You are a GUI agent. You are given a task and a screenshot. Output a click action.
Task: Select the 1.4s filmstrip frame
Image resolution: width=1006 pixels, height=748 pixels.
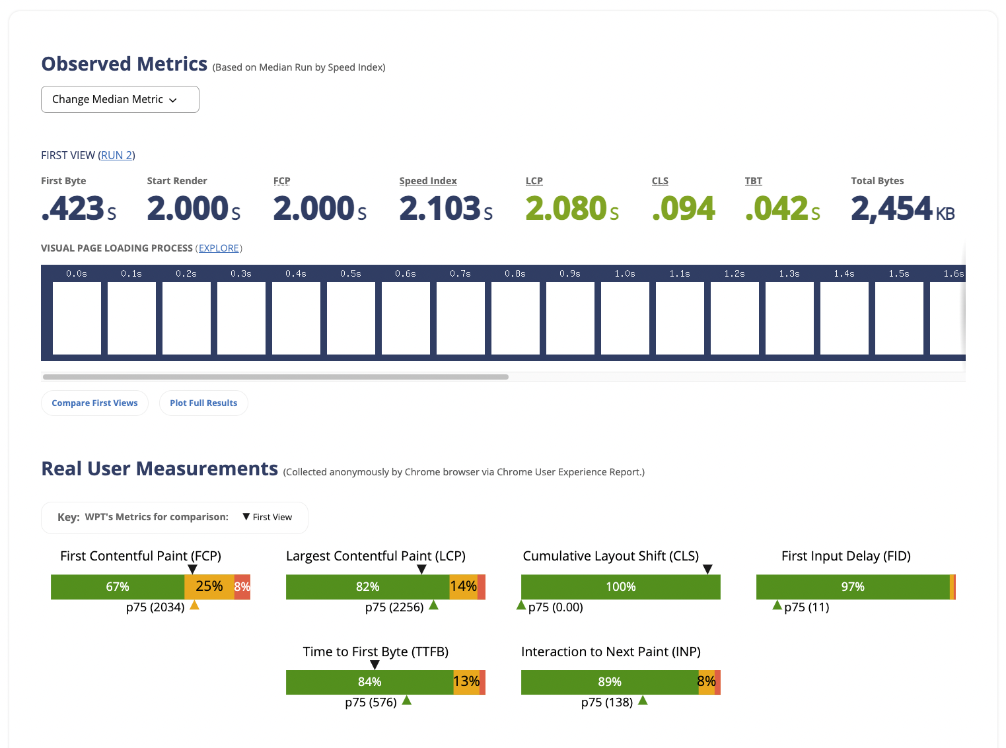point(844,318)
